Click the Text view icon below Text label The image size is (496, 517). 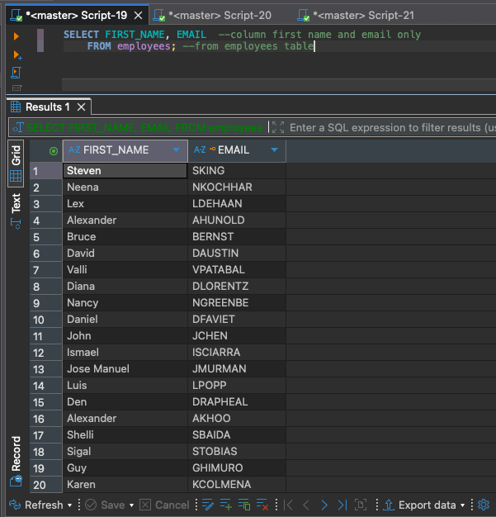tap(16, 224)
